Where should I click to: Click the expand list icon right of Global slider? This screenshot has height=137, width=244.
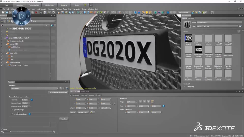coord(54,132)
